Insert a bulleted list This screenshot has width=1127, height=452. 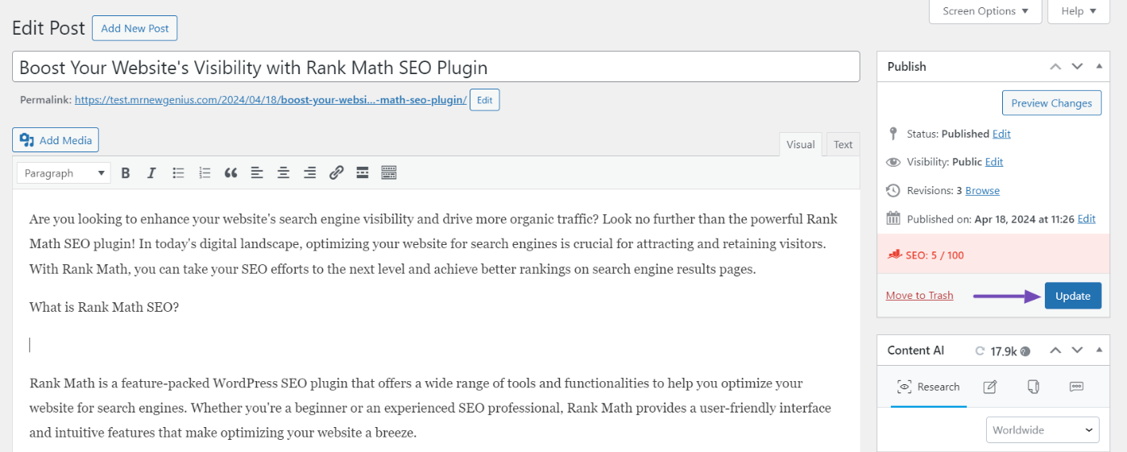tap(179, 172)
